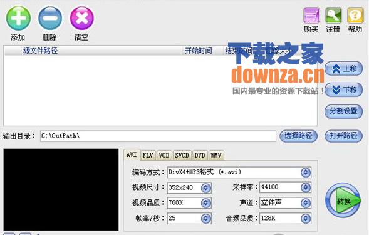369x235 pixels.
Task: Expand the 视频尺寸 352x240 dropdown
Action: pyautogui.click(x=206, y=187)
